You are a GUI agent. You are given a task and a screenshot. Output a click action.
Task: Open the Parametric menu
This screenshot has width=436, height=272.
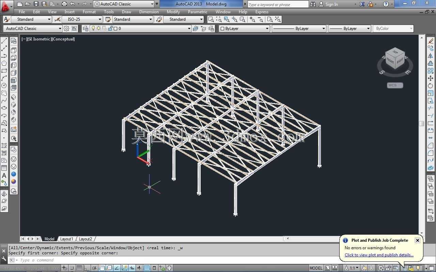(x=198, y=12)
